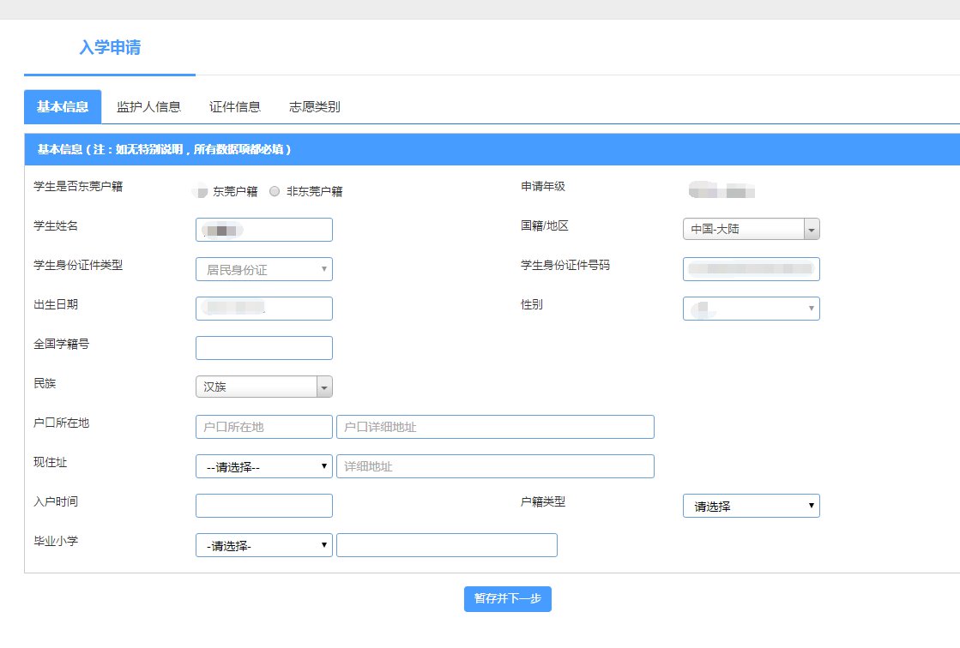Expand the 户籍类型 dropdown
This screenshot has width=960, height=648.
751,506
